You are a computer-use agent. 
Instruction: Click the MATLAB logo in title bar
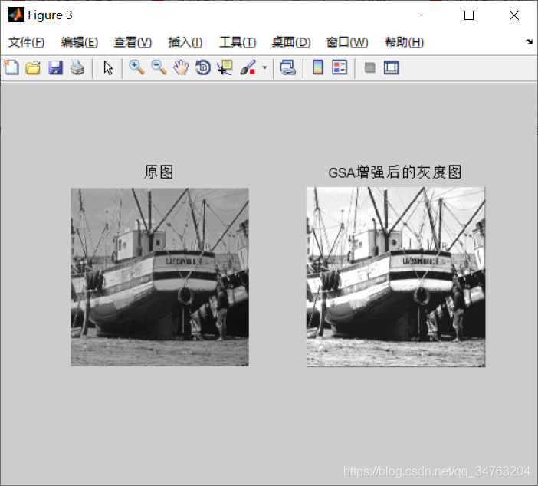pos(16,15)
